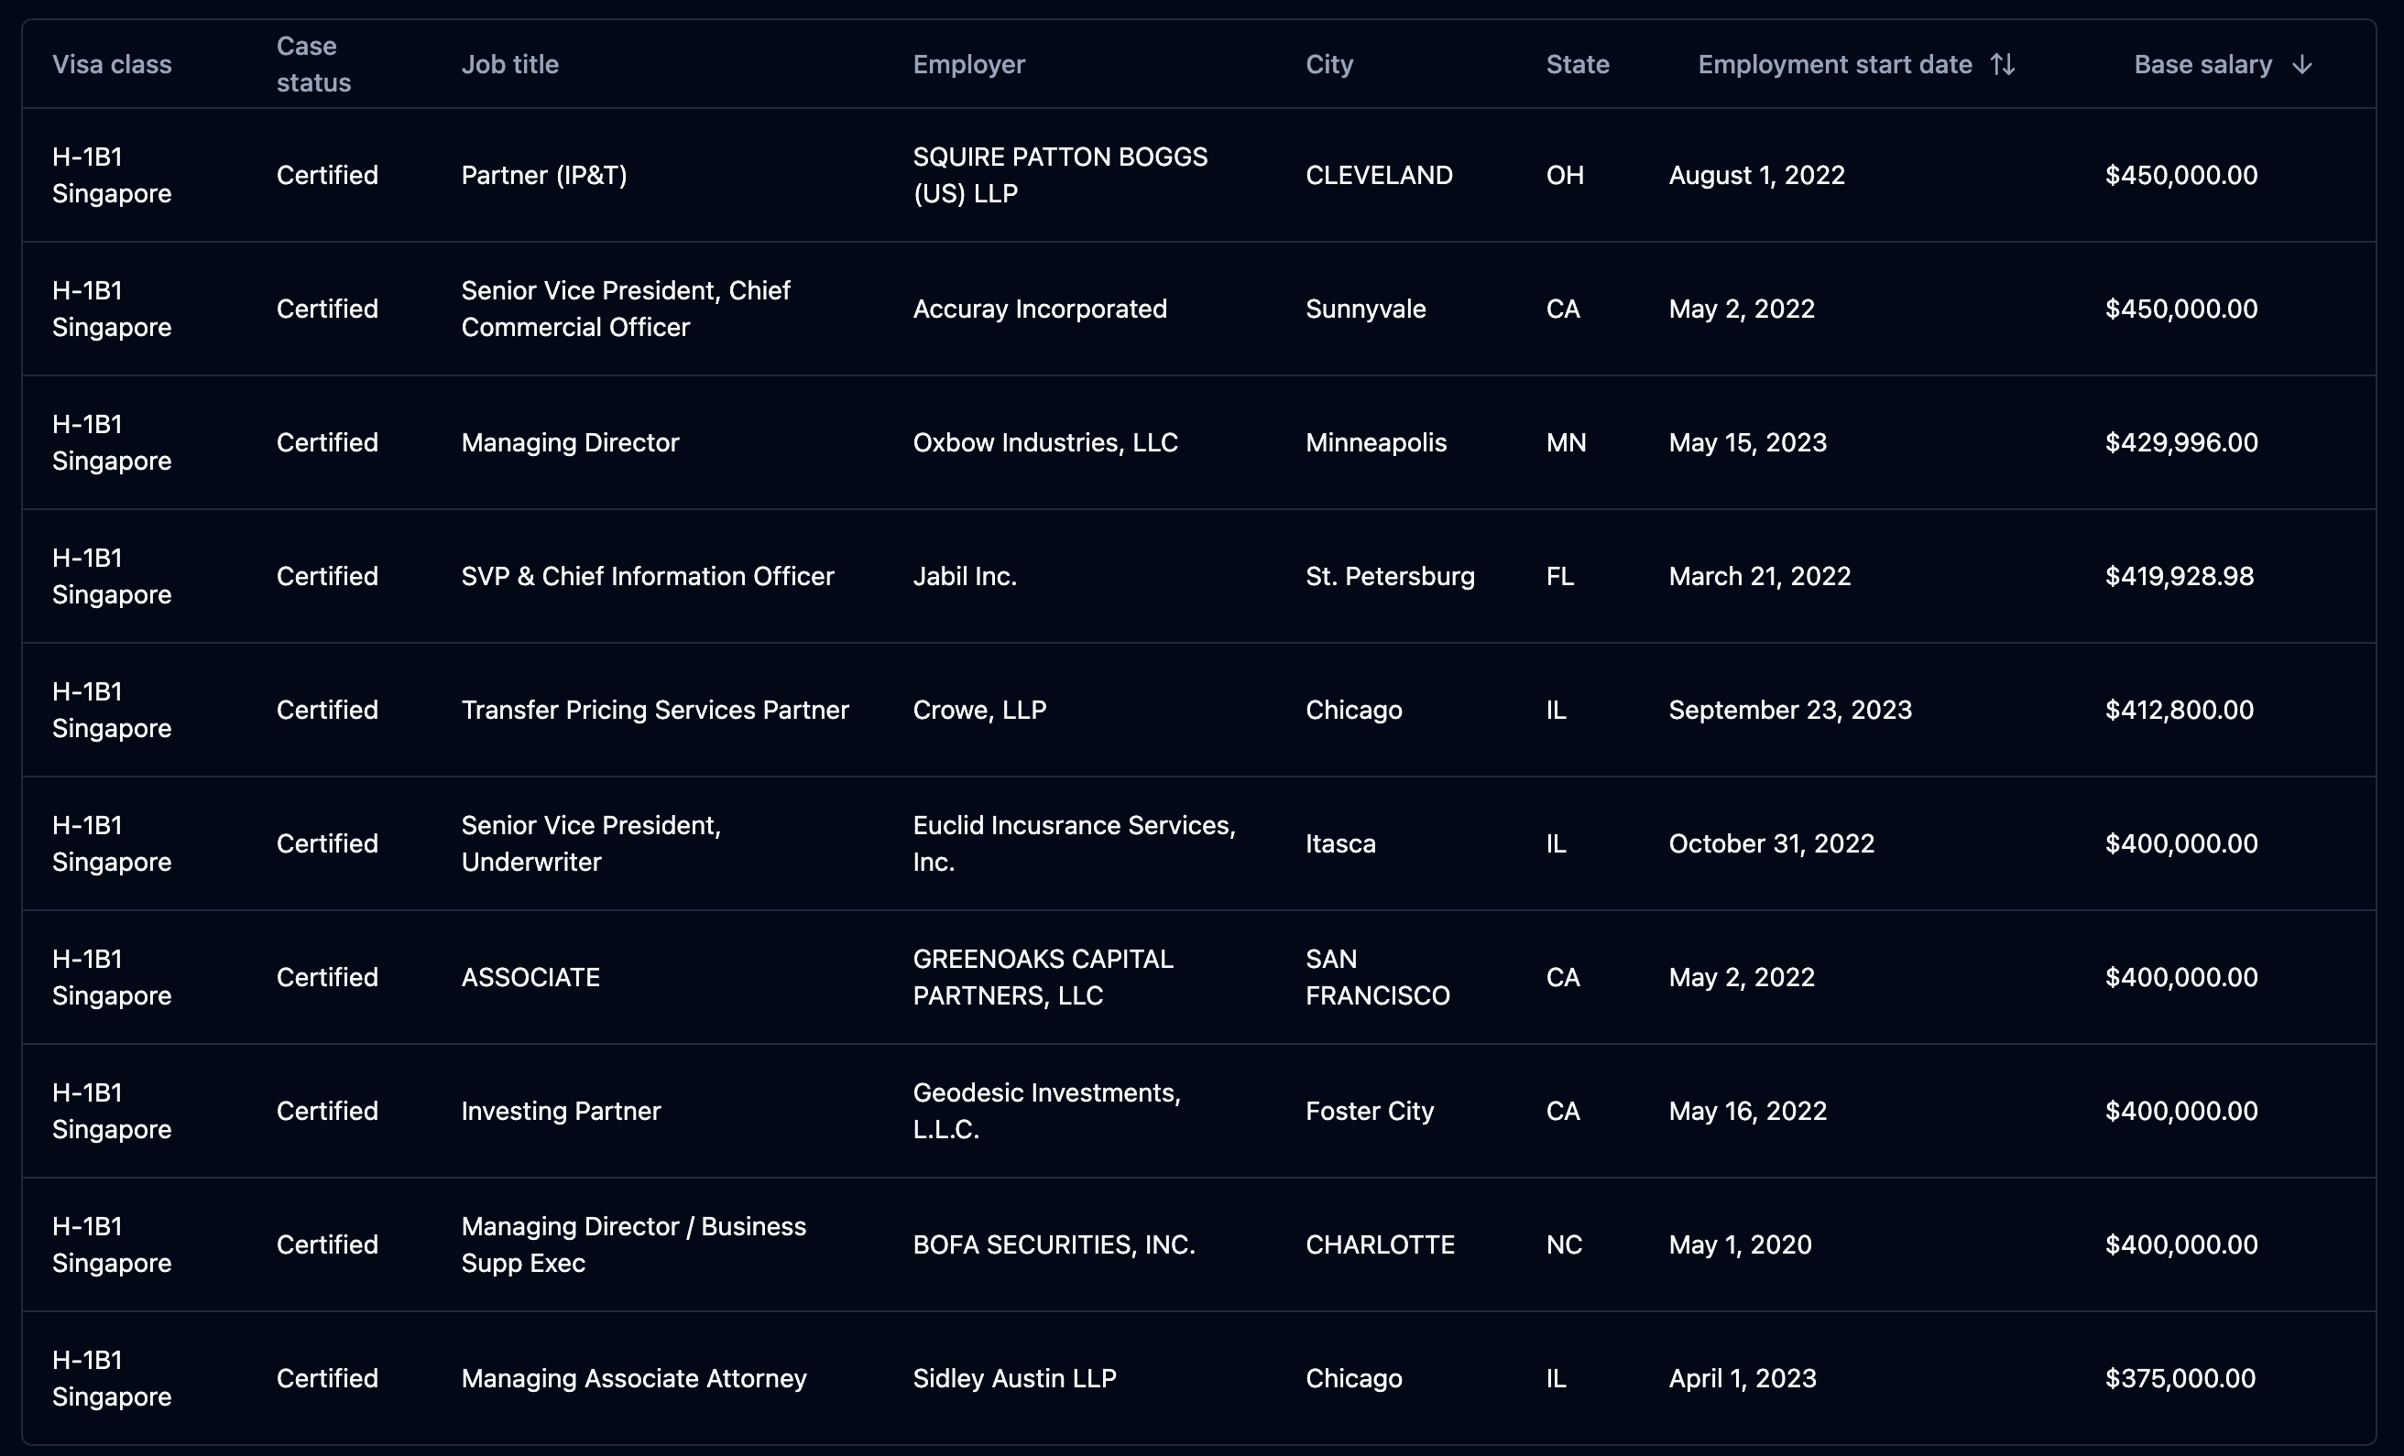
Task: Click the $412,800.00 salary value
Action: (x=2179, y=710)
